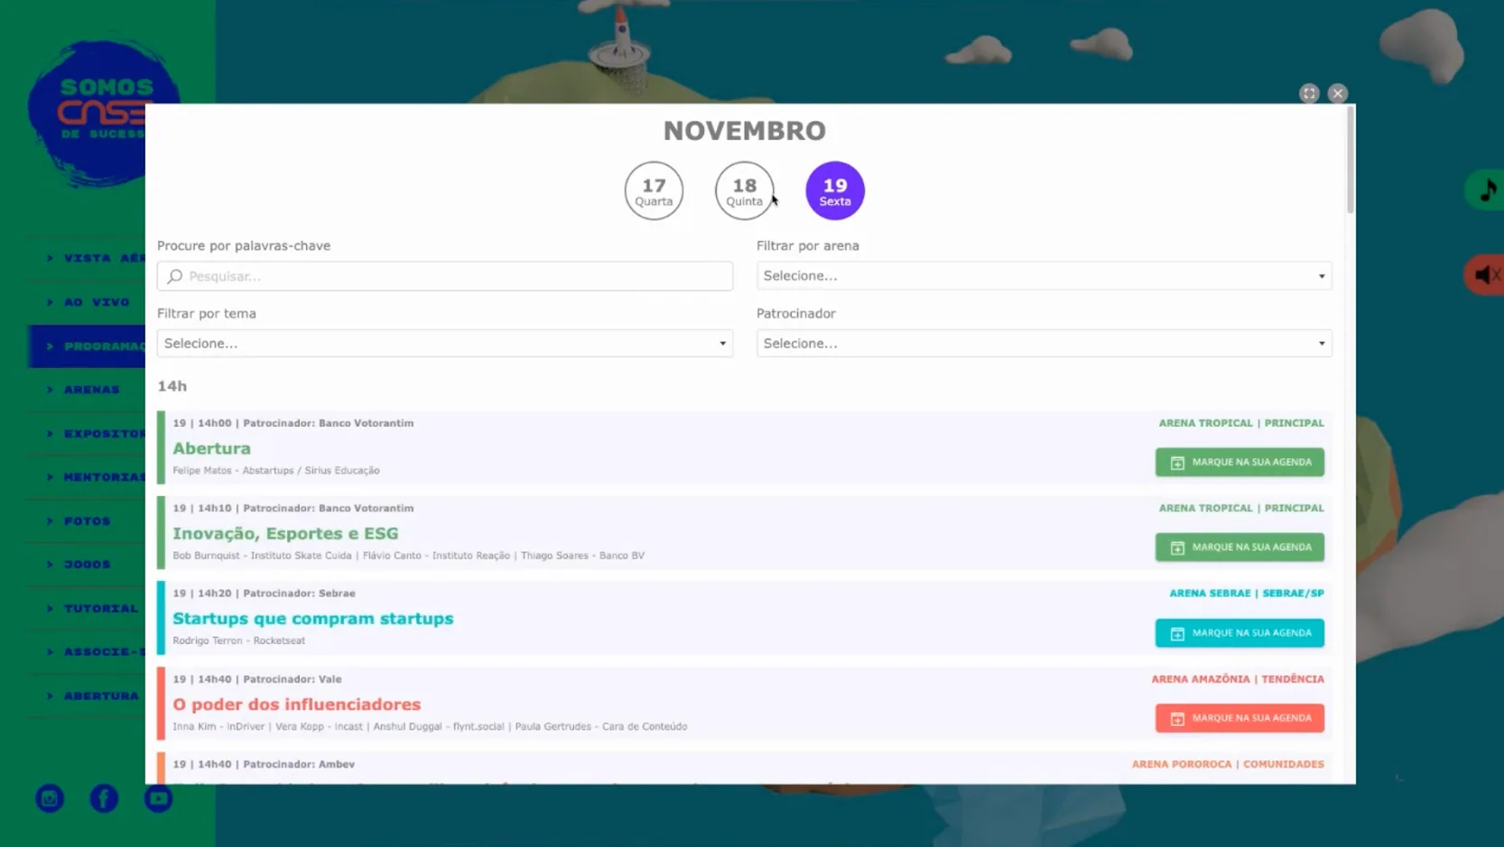1504x847 pixels.
Task: Click ARENA SEBRAE | SEBRAE/SP label
Action: 1247,594
